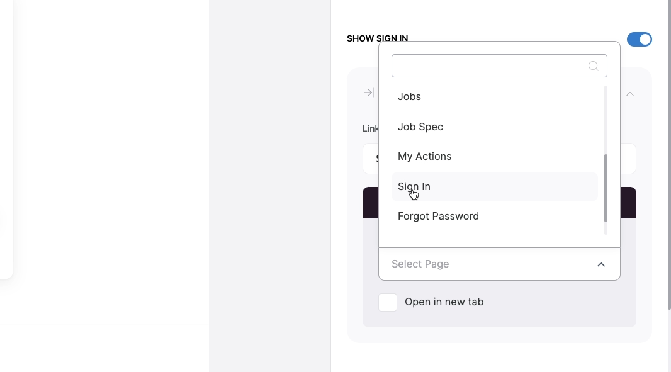Select the Sign In page option
The width and height of the screenshot is (671, 372).
(x=495, y=187)
